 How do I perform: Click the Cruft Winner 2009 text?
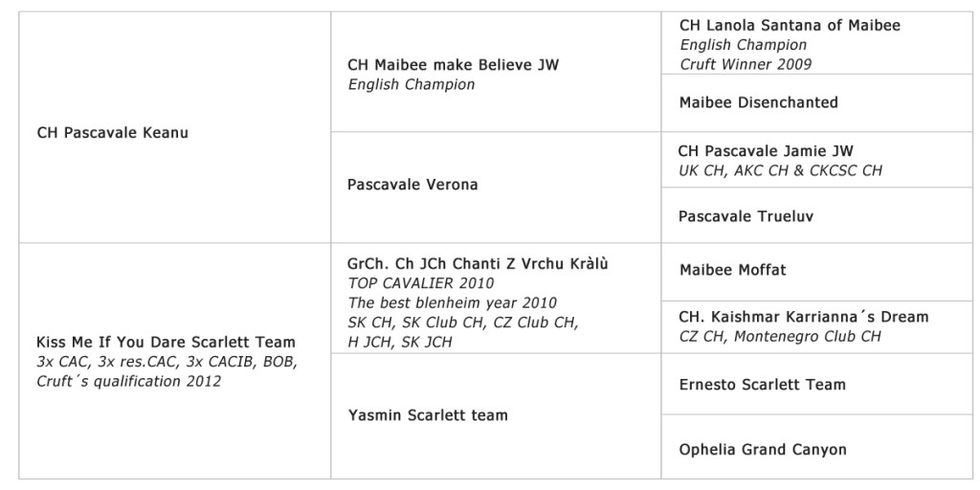[x=746, y=64]
